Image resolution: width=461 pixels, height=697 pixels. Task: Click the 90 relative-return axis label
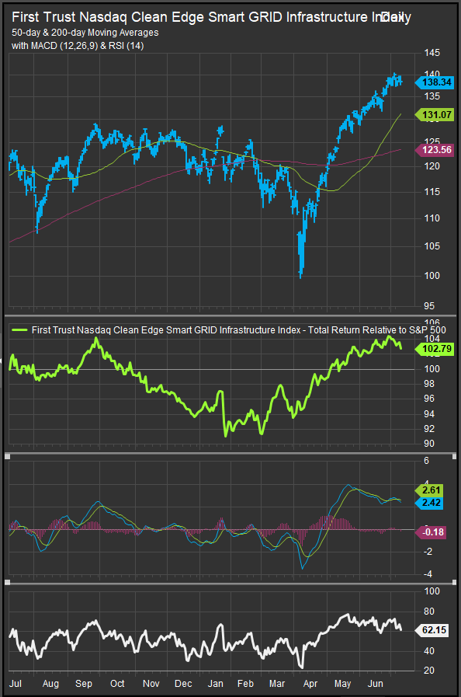(429, 444)
